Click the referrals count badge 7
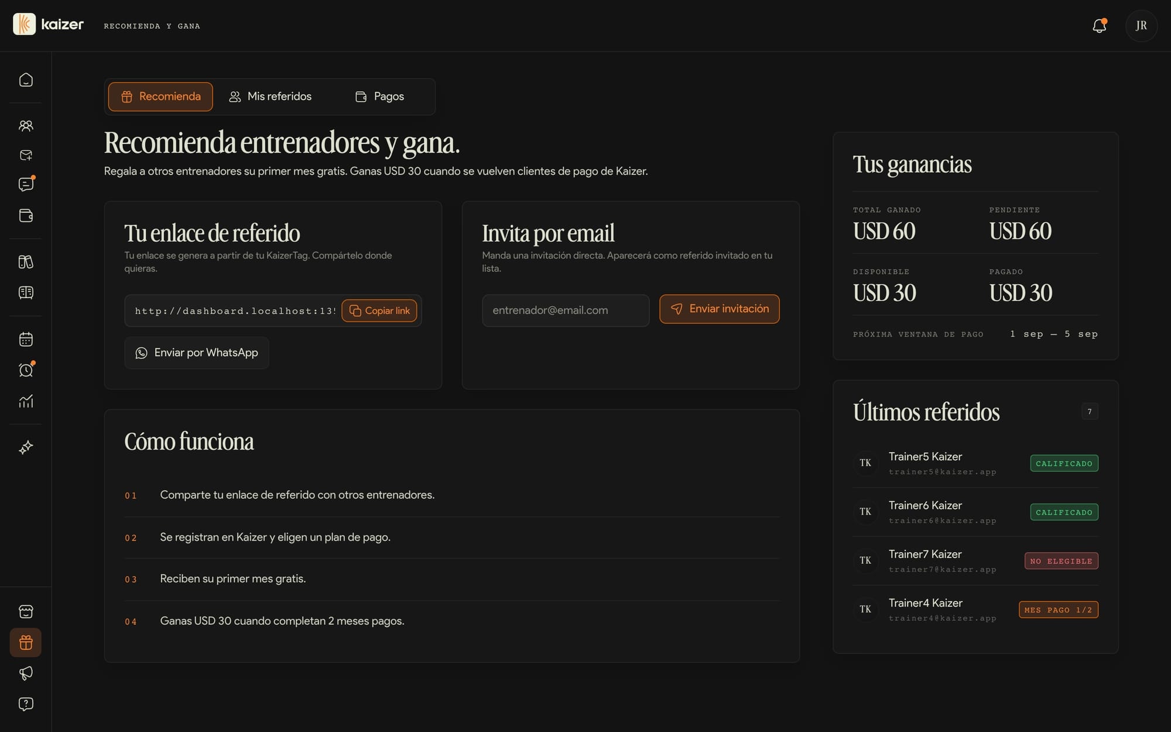The image size is (1171, 732). (1090, 412)
